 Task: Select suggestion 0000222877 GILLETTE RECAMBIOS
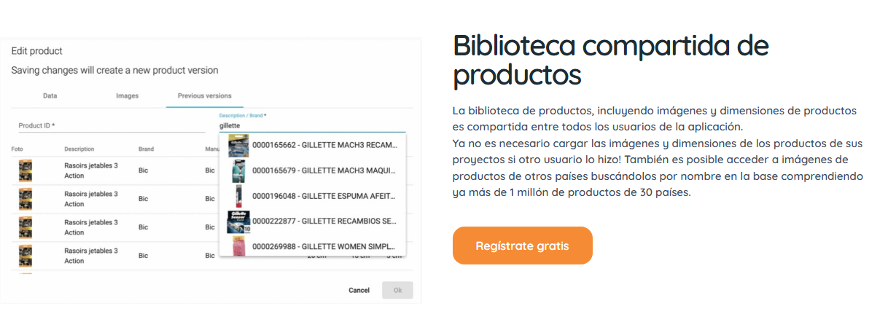tap(313, 221)
